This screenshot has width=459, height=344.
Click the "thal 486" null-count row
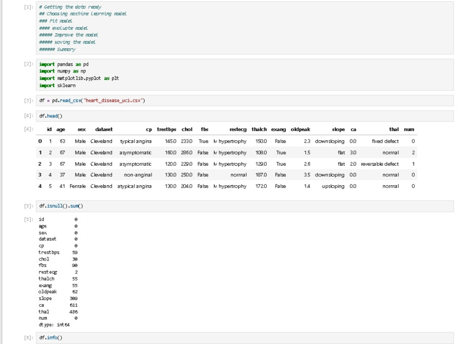click(x=58, y=312)
